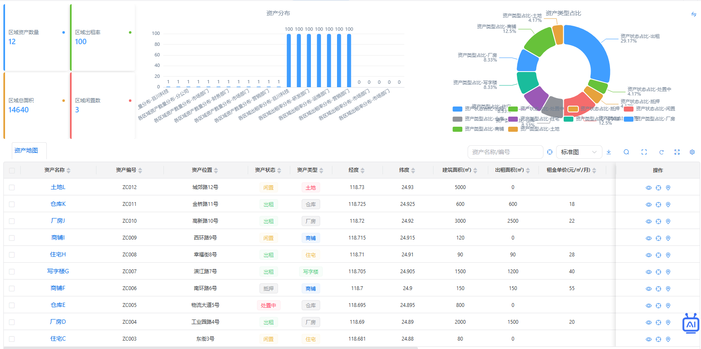
Task: Toggle the green 资产类型占比-商铺 legend swatch
Action: [458, 129]
